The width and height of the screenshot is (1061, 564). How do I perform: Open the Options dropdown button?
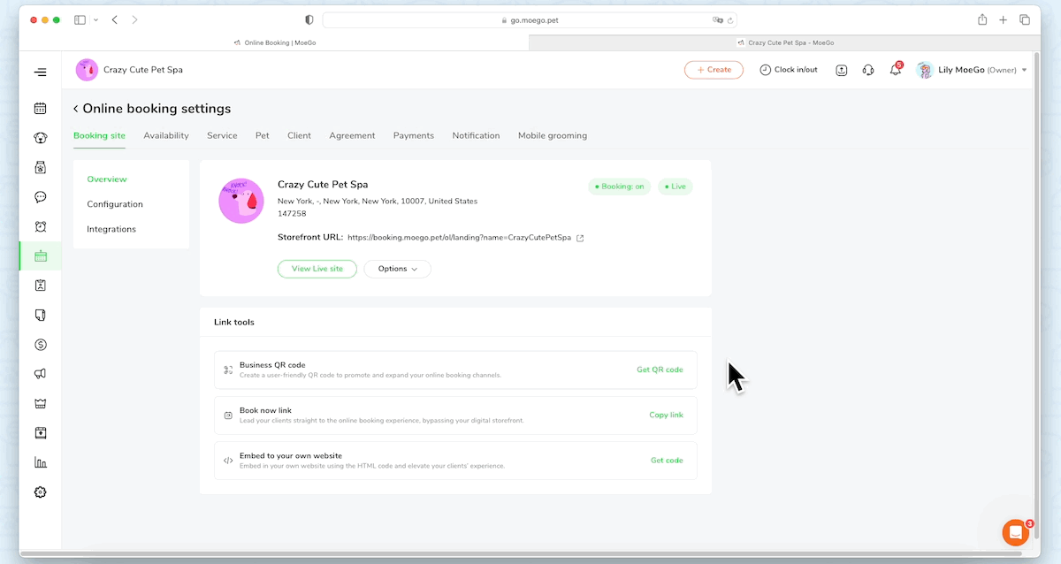point(397,269)
